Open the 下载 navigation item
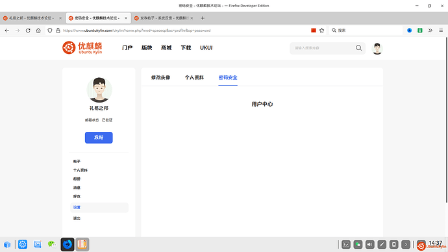 (186, 47)
